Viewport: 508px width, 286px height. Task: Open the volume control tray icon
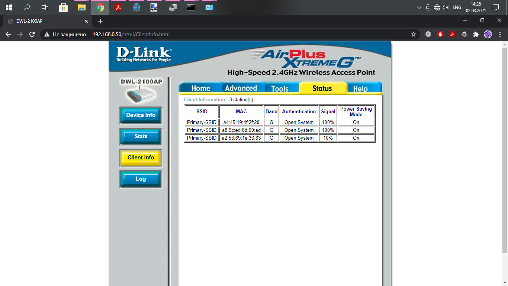point(446,7)
